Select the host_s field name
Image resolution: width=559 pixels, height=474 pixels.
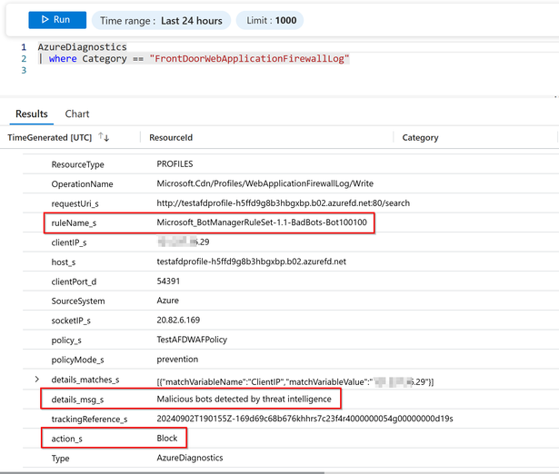[x=64, y=262]
